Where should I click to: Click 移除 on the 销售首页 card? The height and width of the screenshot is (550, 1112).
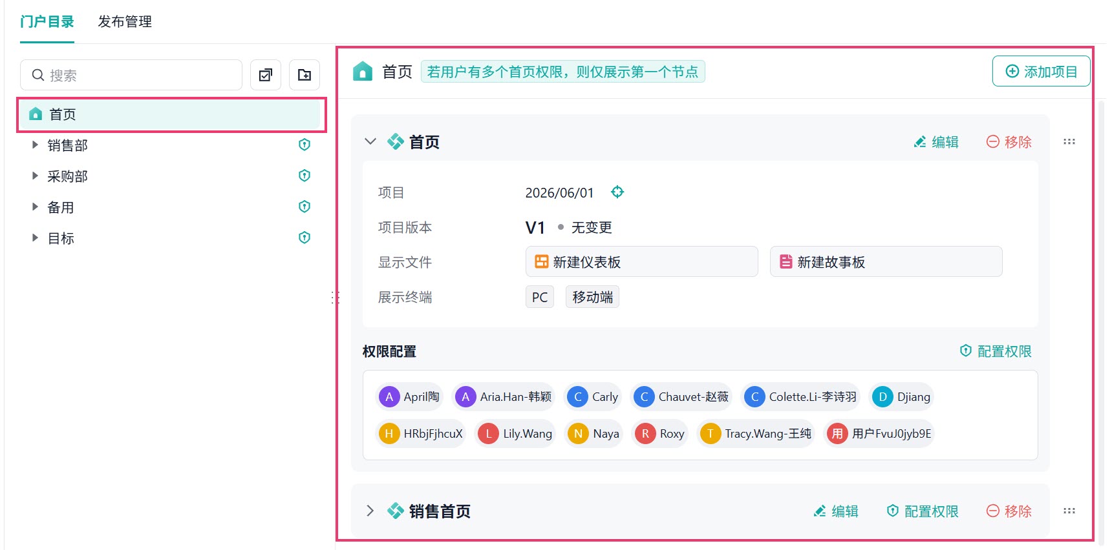click(1009, 511)
